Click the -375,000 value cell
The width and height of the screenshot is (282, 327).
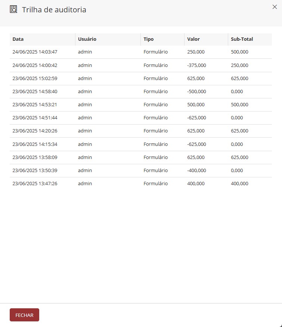click(196, 65)
